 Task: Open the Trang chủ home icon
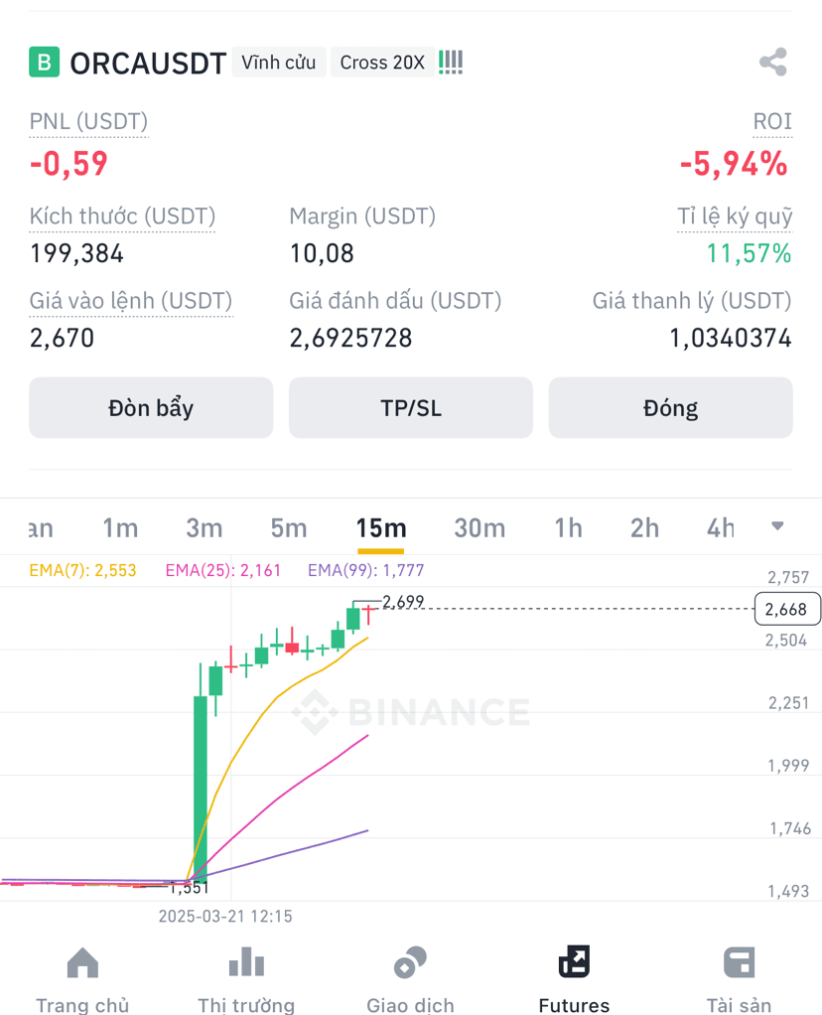(x=82, y=962)
